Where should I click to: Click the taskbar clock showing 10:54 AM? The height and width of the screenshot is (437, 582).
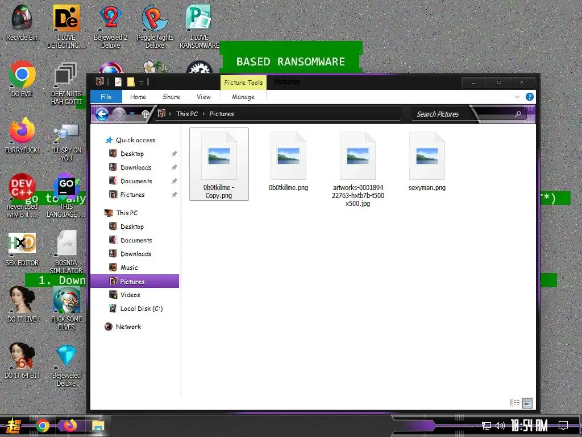coord(529,426)
